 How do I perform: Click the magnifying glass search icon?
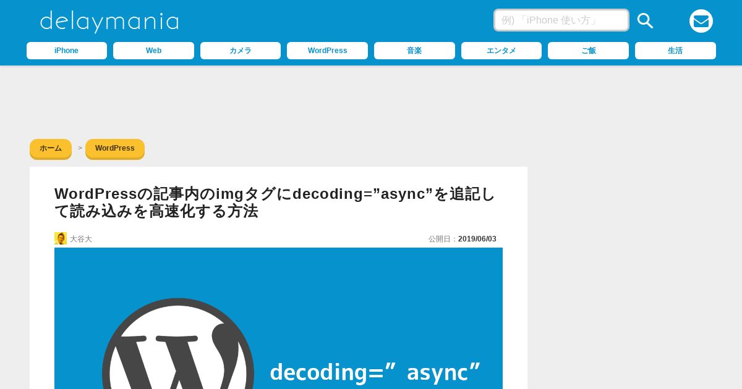(645, 20)
